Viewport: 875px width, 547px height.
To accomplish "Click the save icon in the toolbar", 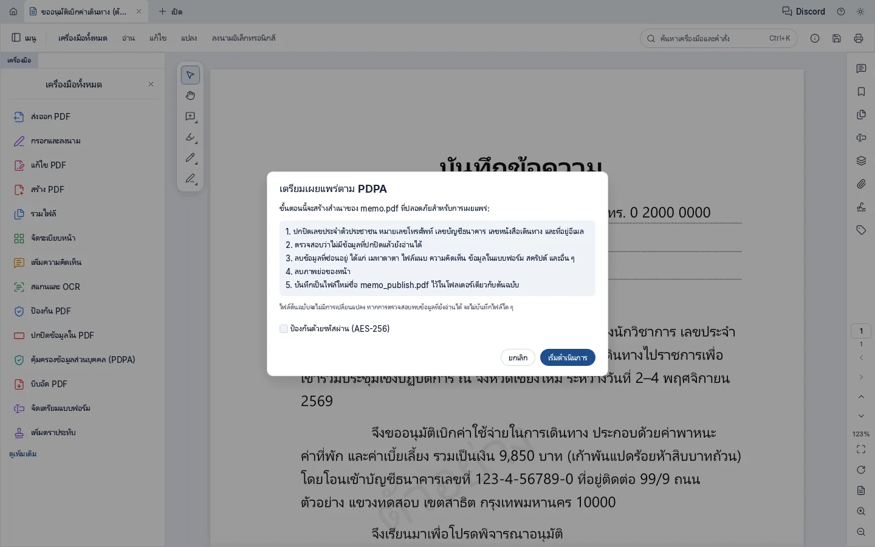I will pos(837,38).
